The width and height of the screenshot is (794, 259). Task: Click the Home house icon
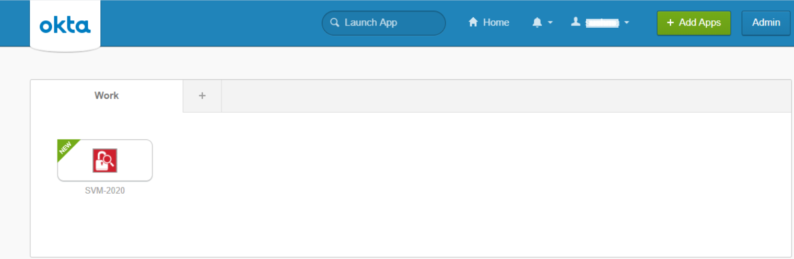pyautogui.click(x=473, y=22)
